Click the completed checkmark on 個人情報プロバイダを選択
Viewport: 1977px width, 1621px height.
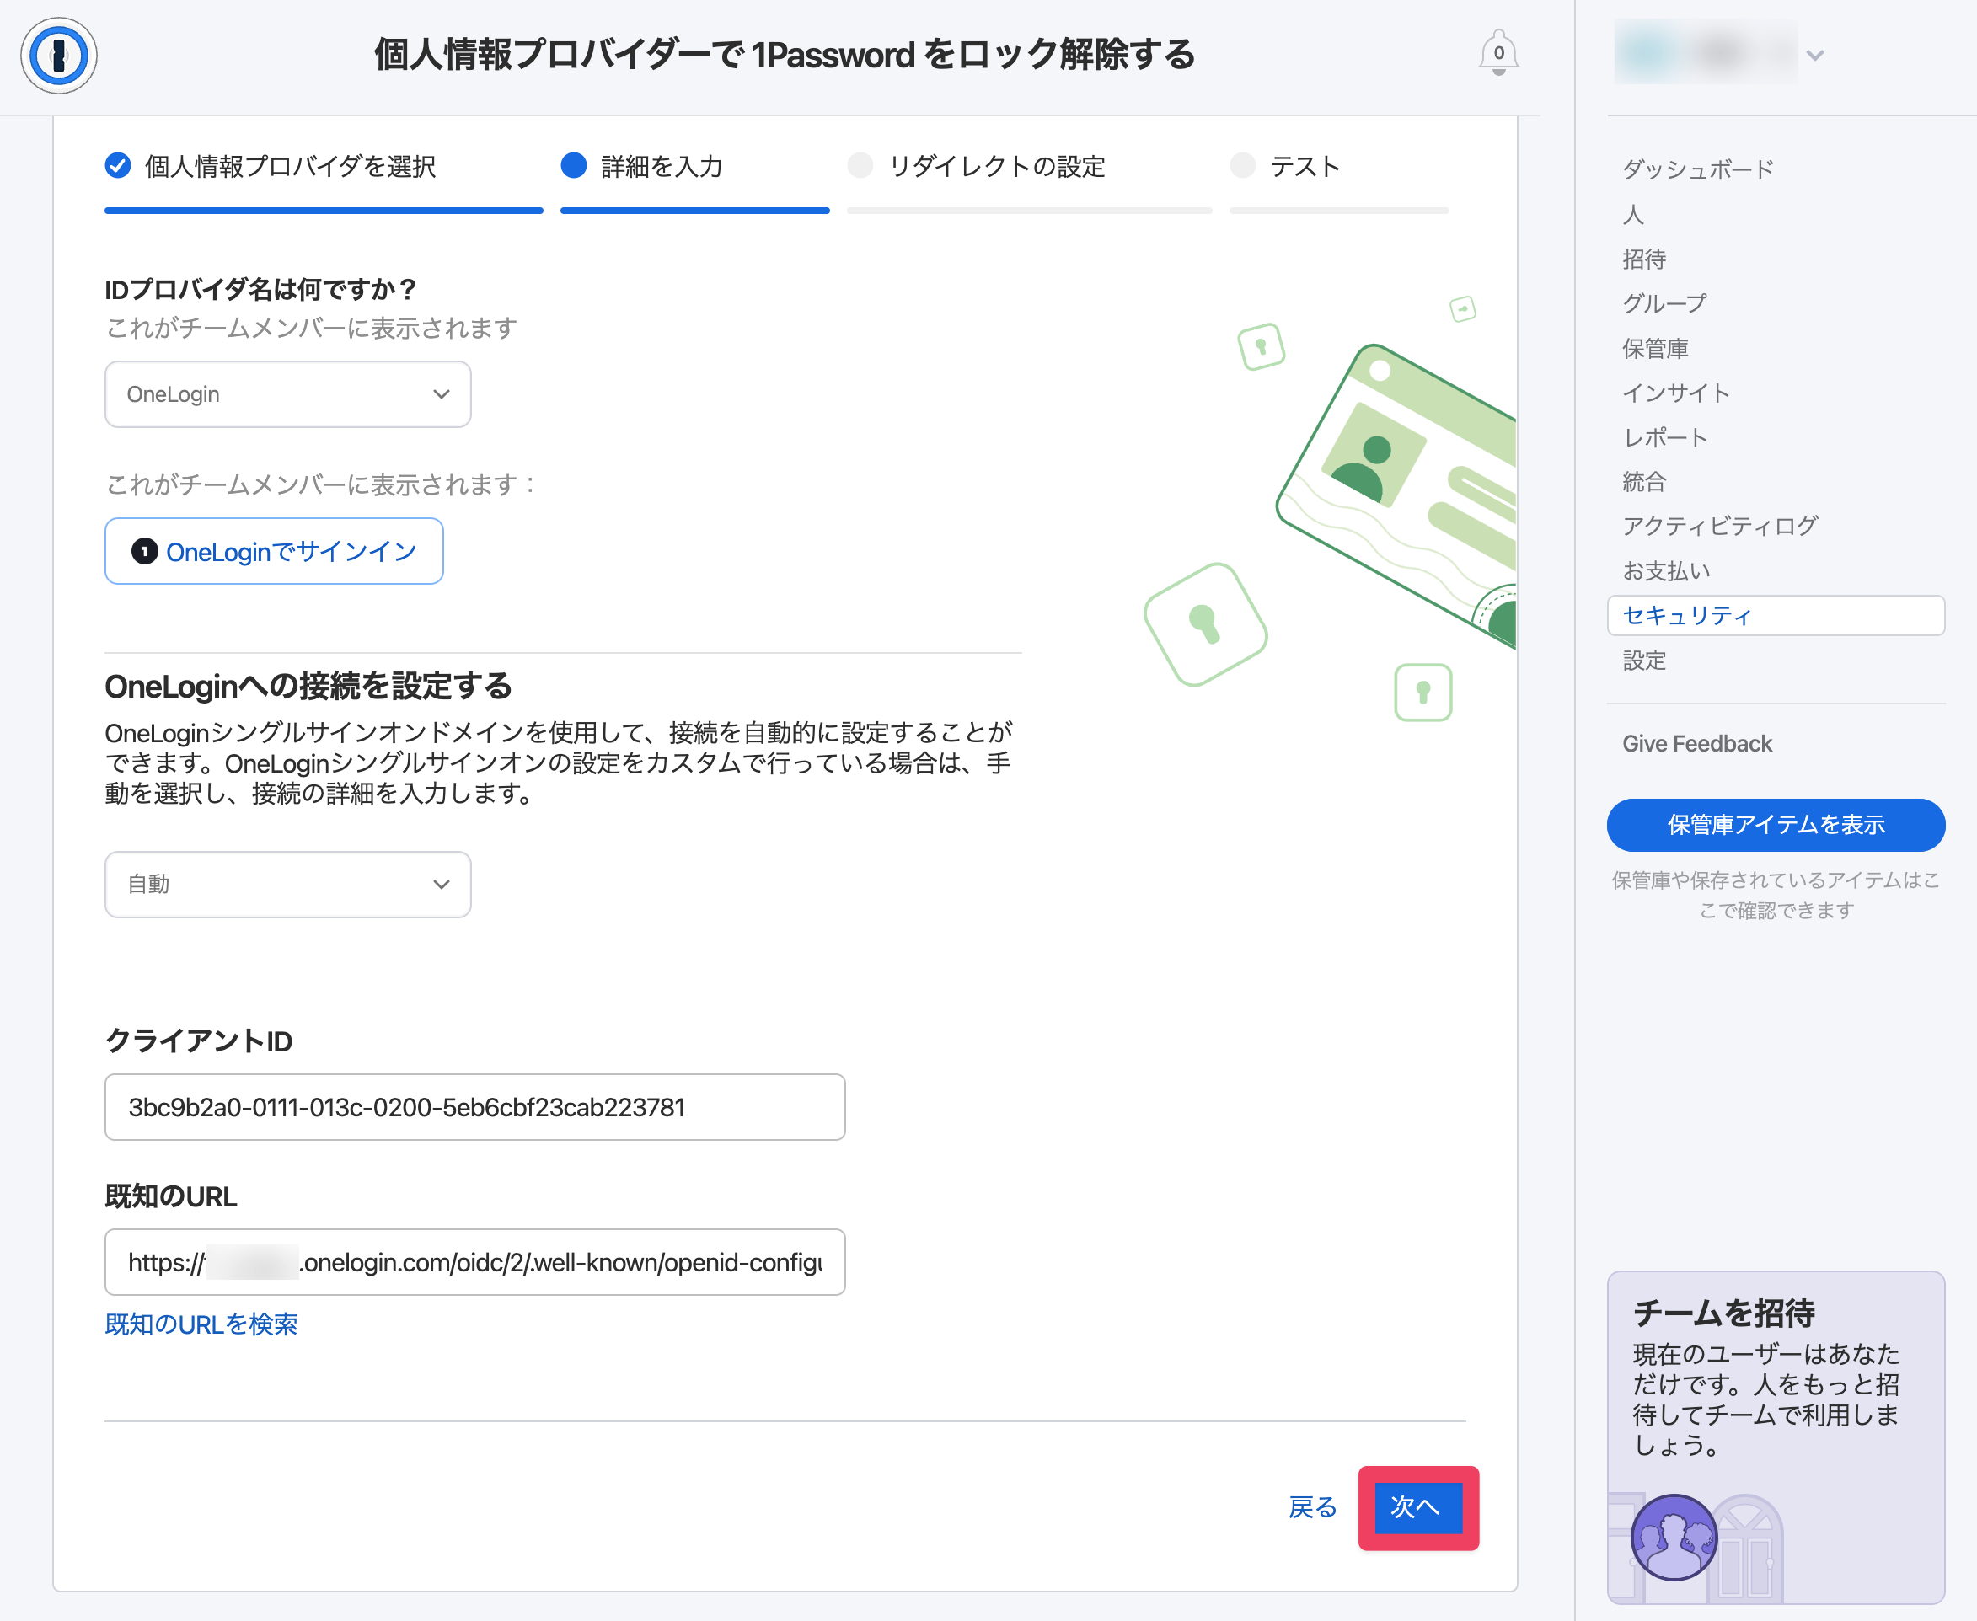pos(118,166)
